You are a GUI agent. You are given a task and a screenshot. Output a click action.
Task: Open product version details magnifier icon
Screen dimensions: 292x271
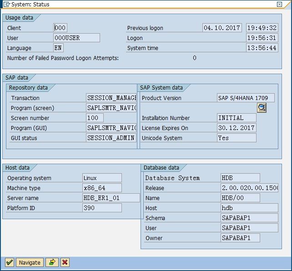pyautogui.click(x=262, y=108)
